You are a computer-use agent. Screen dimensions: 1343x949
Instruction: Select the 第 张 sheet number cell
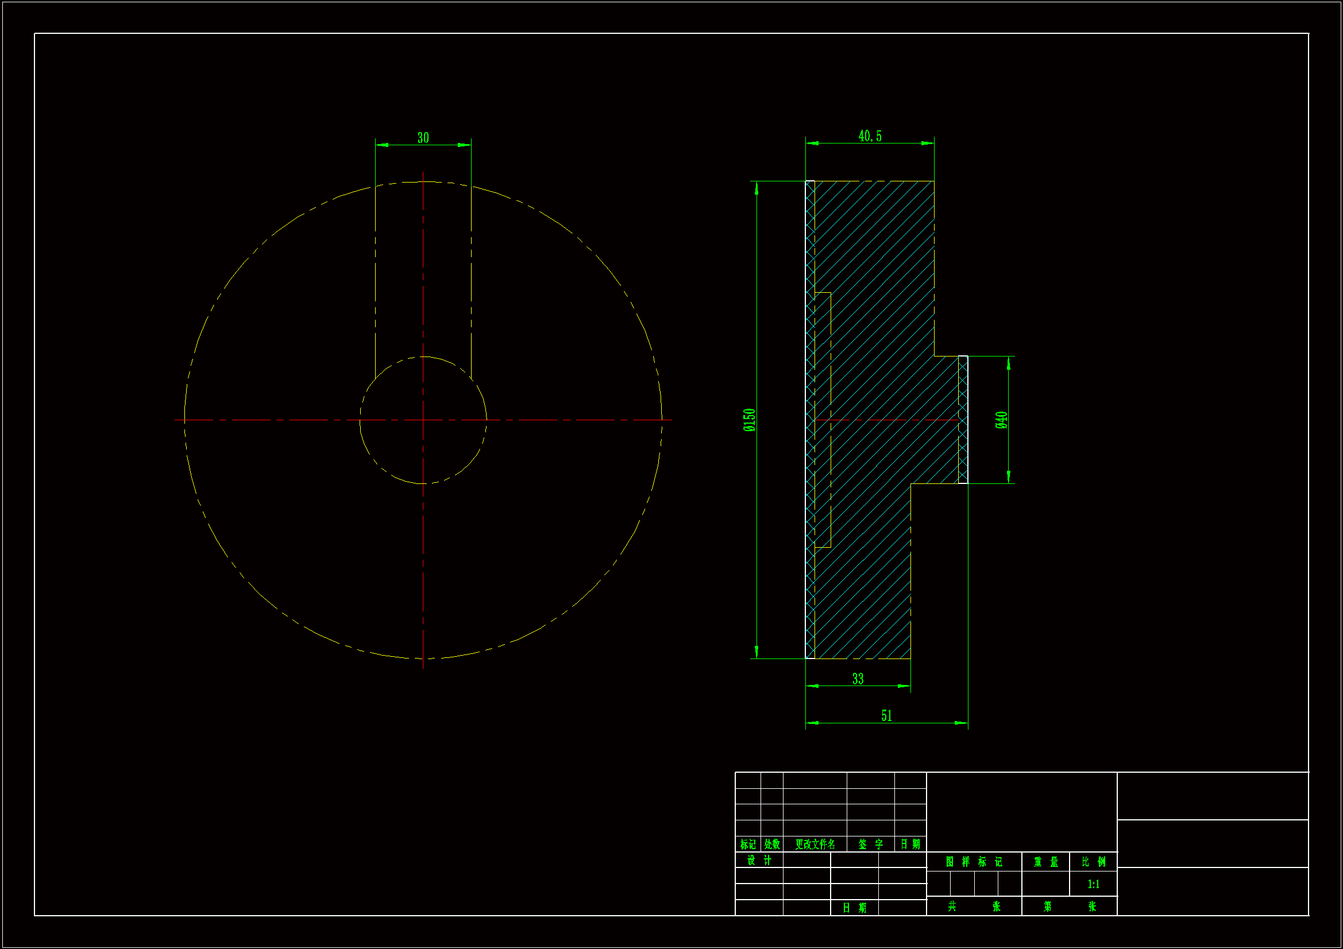pyautogui.click(x=1068, y=907)
